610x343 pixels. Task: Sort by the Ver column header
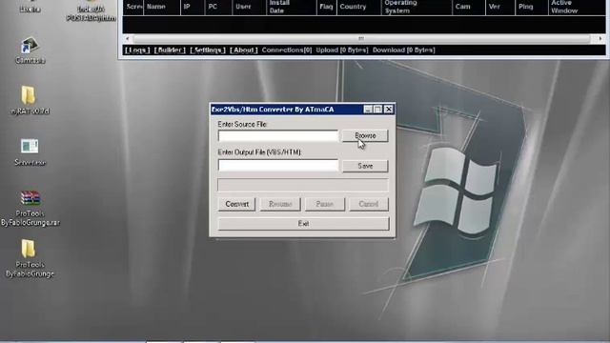(x=500, y=7)
